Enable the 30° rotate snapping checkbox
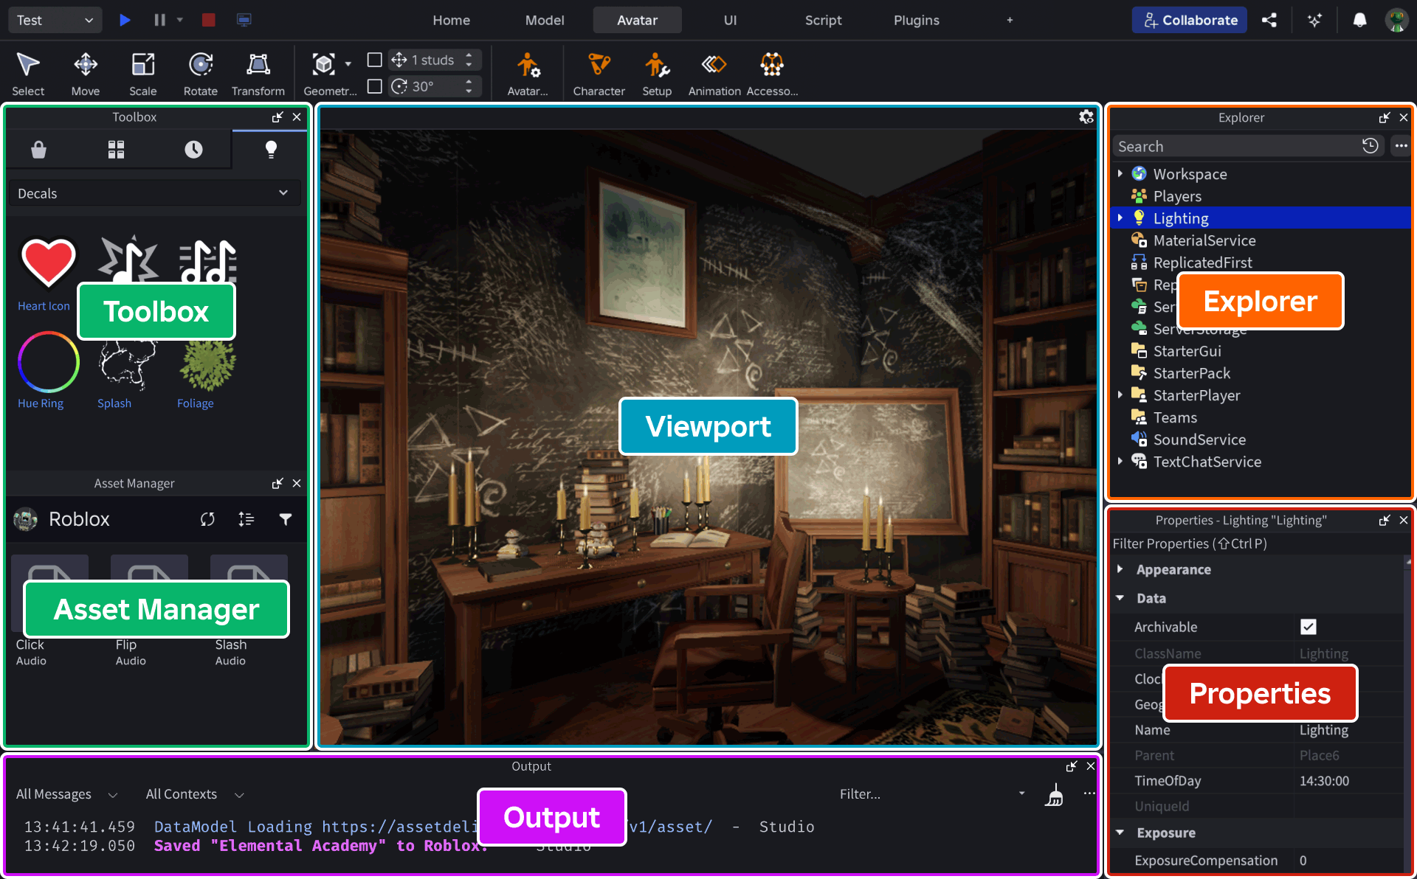 (375, 86)
